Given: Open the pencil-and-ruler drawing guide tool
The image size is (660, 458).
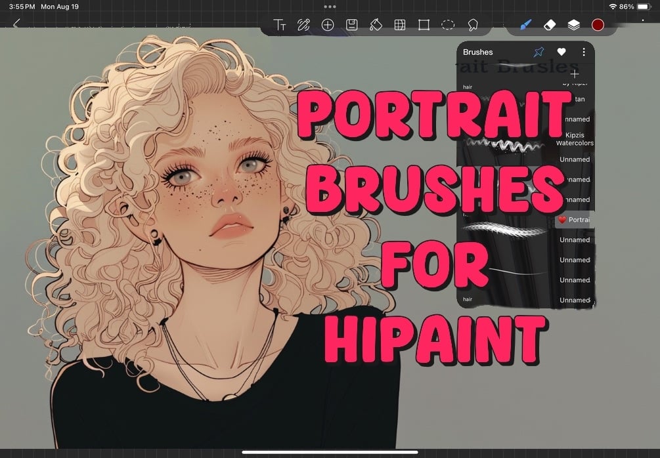Looking at the screenshot, I should (303, 25).
